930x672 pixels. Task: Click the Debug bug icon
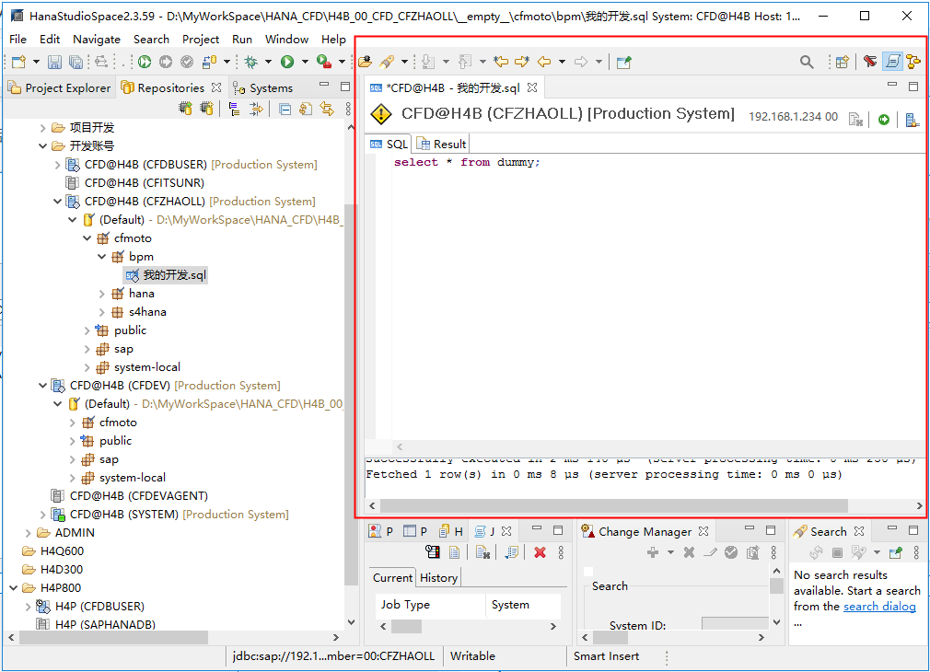click(251, 62)
